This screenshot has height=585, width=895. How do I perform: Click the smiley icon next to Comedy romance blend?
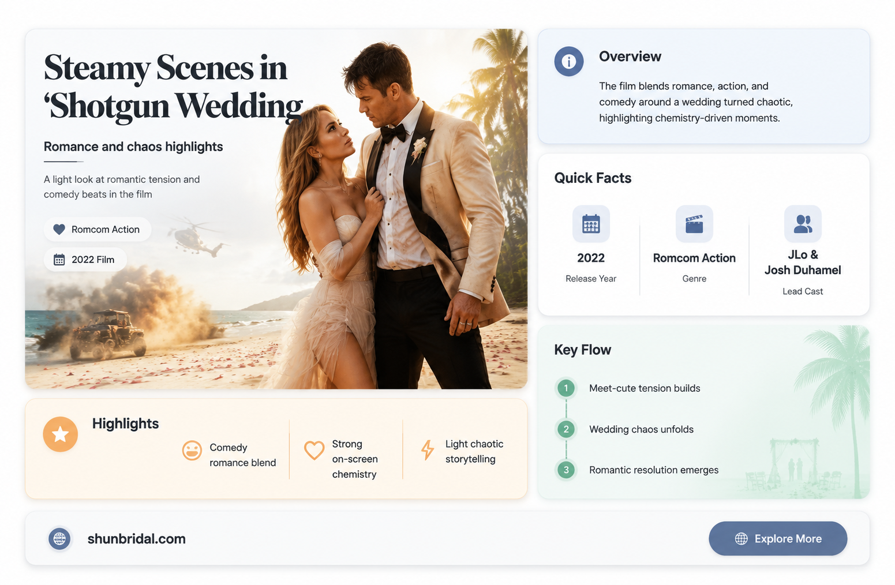tap(192, 451)
